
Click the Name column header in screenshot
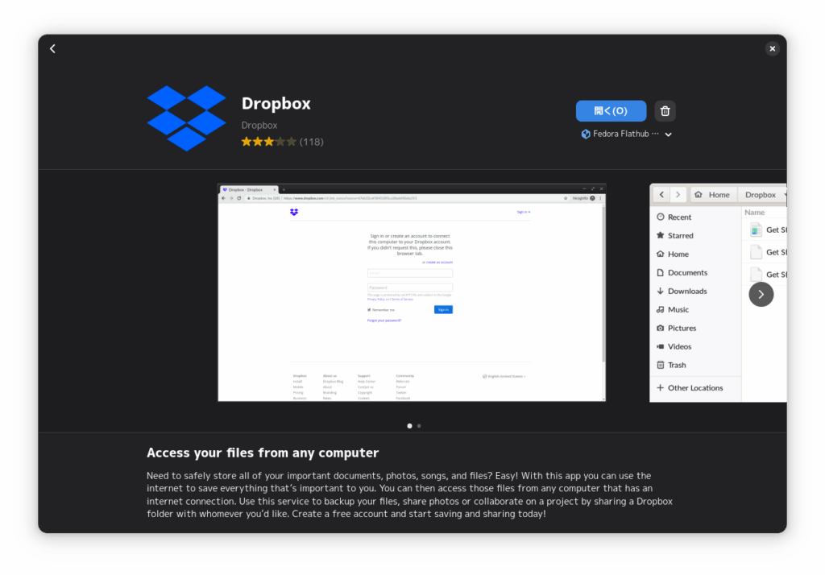[754, 213]
